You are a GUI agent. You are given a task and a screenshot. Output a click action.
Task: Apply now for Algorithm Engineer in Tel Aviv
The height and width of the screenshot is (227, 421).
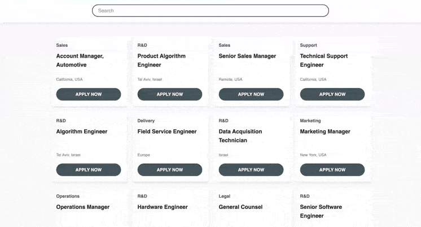89,170
